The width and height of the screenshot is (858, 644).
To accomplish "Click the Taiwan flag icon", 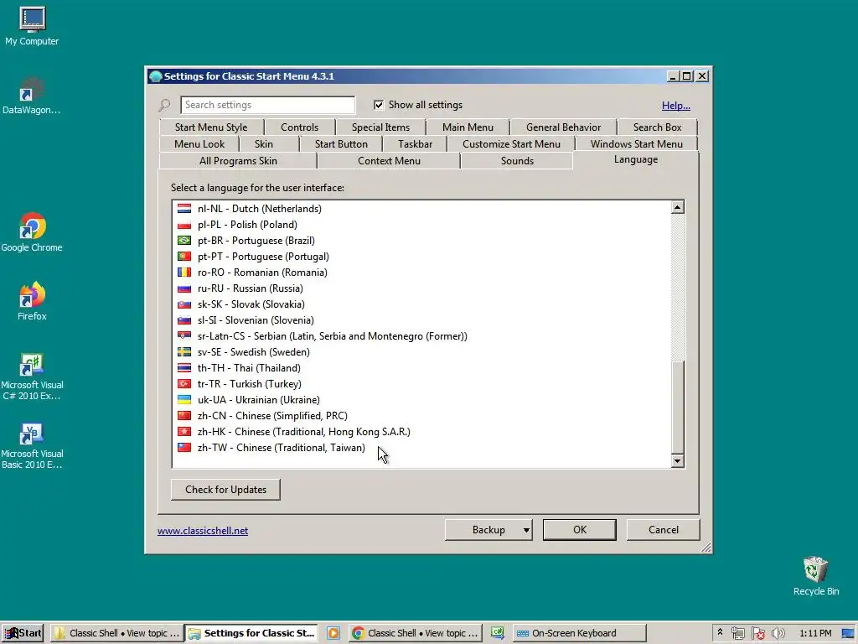I will tap(184, 448).
